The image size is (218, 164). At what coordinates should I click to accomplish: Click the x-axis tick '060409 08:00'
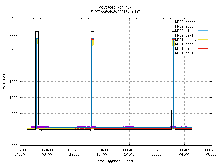(x=211, y=152)
